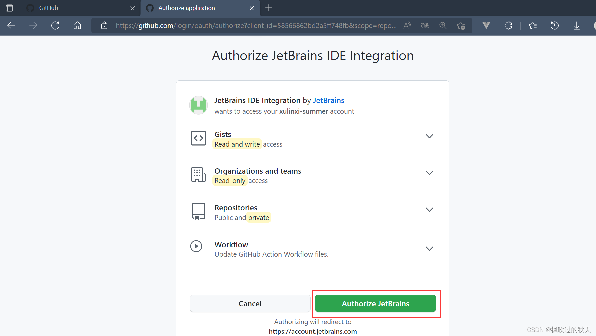Viewport: 596px width, 336px height.
Task: Click the Gists code icon
Action: coord(198,138)
